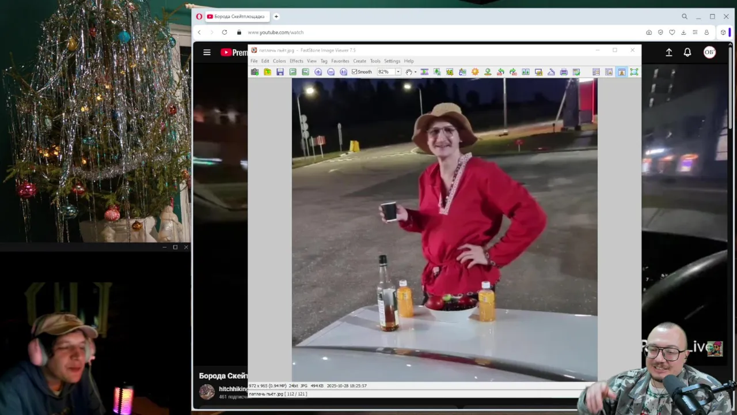737x415 pixels.
Task: Click the slideshow filmstrip icon
Action: point(424,72)
